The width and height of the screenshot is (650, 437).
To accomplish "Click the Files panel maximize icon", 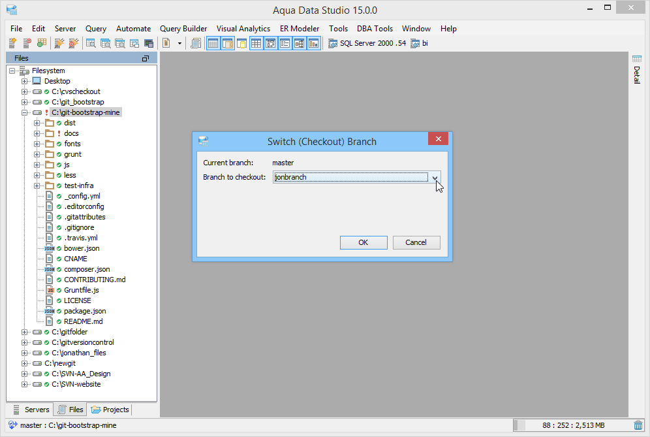I will coord(145,59).
